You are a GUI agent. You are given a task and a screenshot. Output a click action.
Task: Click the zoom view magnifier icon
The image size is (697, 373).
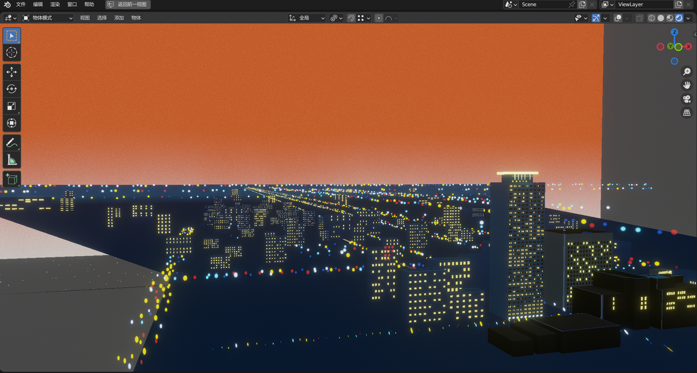pos(687,71)
